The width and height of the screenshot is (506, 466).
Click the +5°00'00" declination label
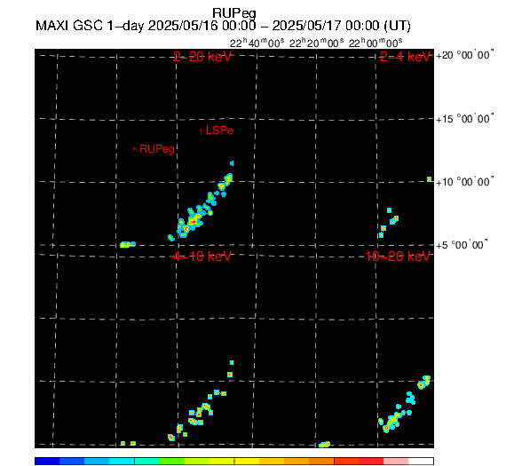tap(462, 245)
